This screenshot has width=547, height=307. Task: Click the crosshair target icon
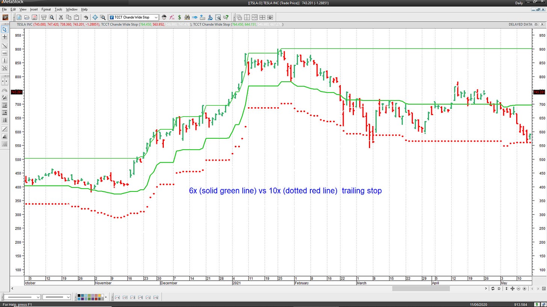pyautogui.click(x=95, y=17)
